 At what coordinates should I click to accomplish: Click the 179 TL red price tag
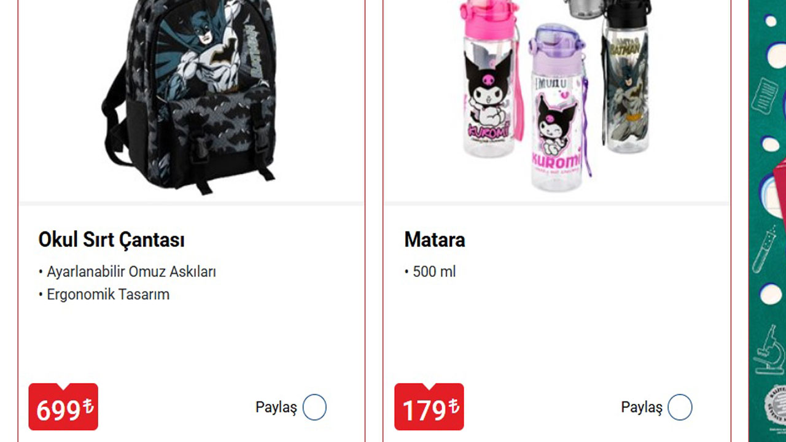click(x=429, y=406)
